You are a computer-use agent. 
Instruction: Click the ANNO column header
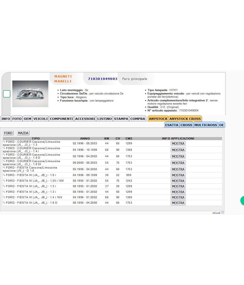click(85, 138)
